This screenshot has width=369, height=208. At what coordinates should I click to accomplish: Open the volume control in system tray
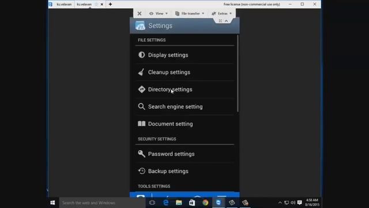(x=293, y=203)
